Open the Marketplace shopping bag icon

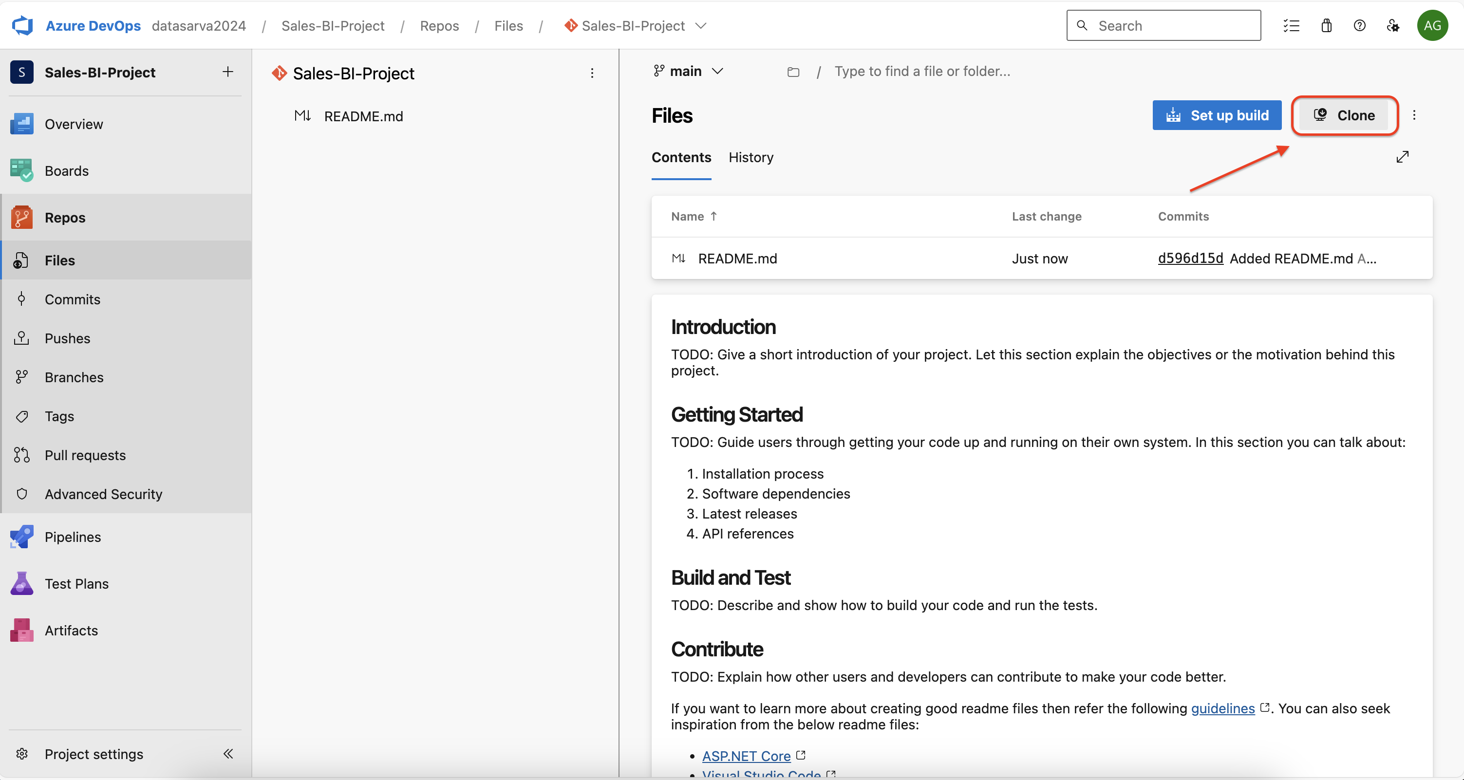click(x=1327, y=26)
